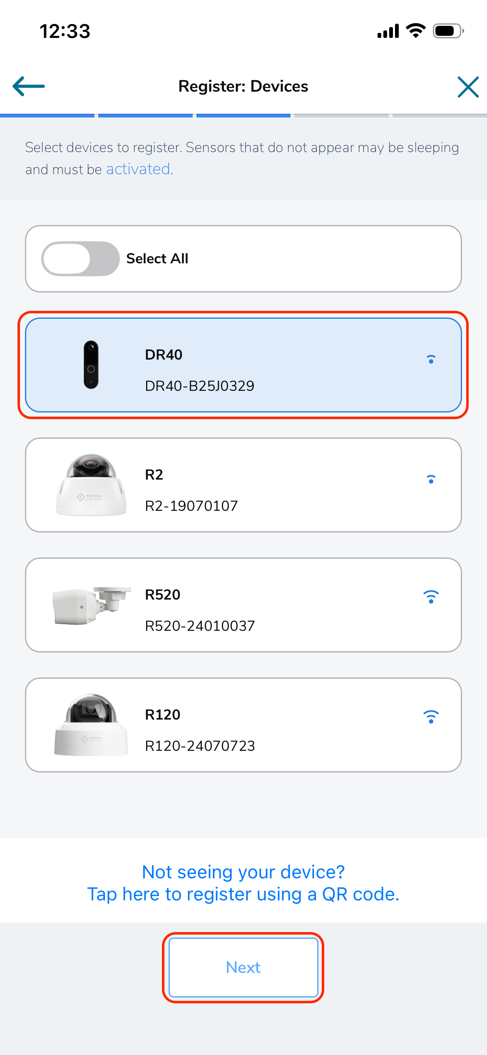Tap the R2 Wi-Fi signal icon
Viewport: 487px width, 1055px height.
[431, 479]
